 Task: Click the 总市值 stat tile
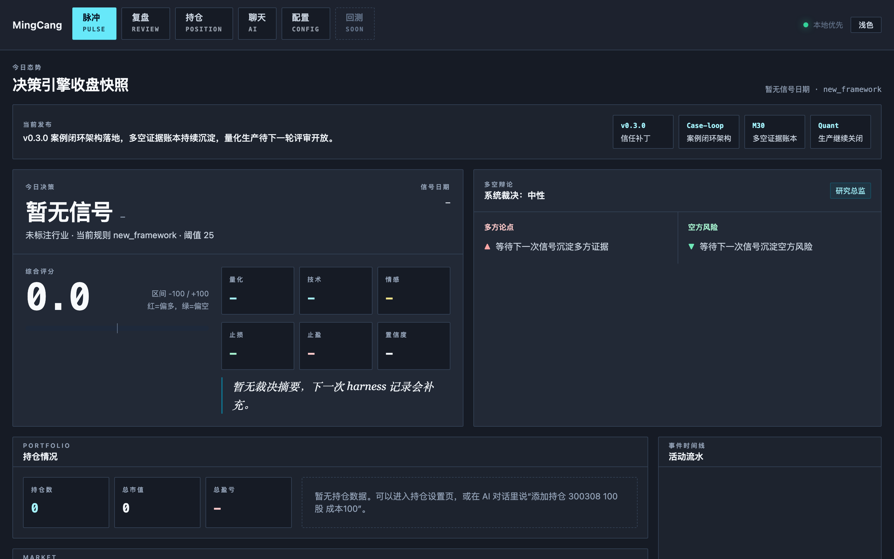click(x=157, y=502)
